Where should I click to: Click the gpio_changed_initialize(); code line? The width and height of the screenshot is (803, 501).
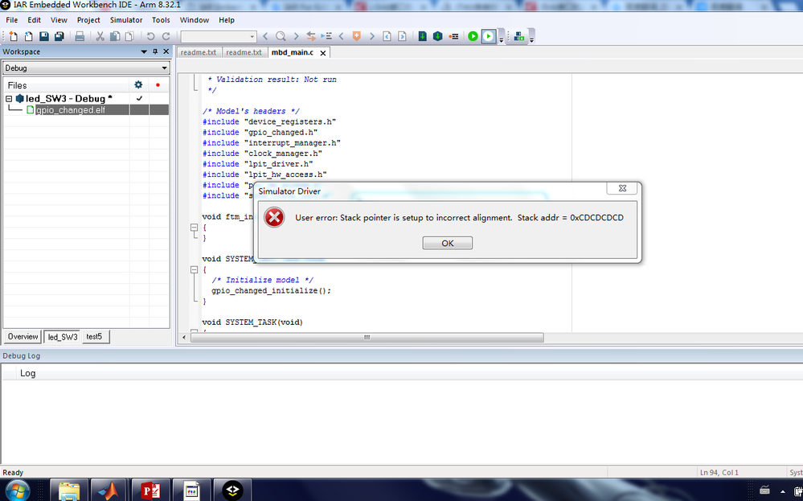point(272,290)
